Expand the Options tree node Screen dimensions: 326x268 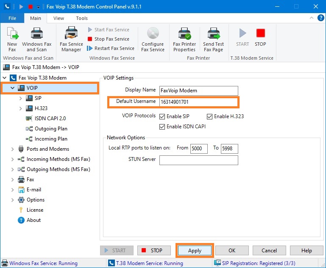12,200
